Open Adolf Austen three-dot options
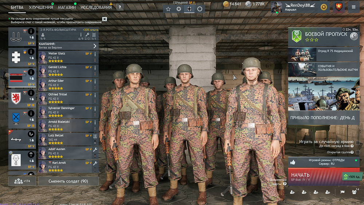The image size is (364, 205). tap(95, 156)
